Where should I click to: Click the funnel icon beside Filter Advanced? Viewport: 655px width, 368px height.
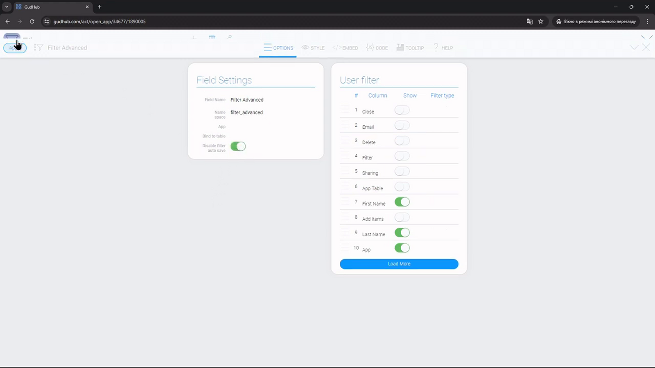[38, 47]
